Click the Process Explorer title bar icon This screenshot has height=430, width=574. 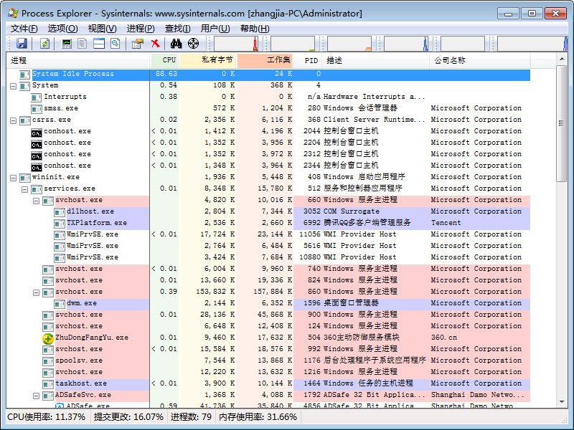[x=13, y=13]
